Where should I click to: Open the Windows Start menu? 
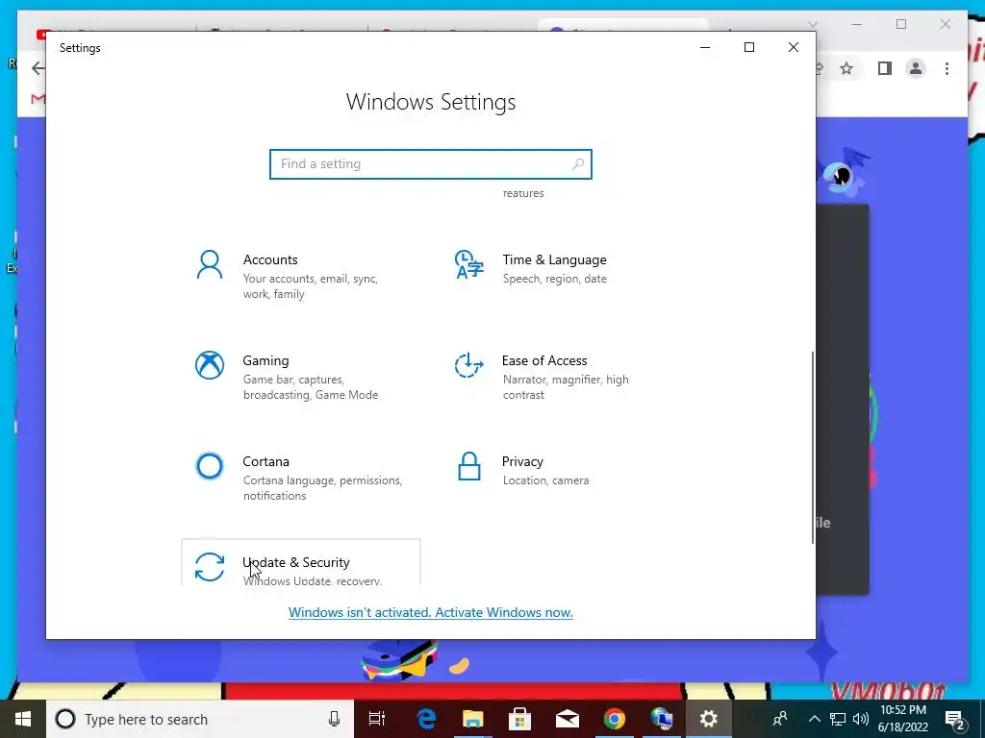coord(23,719)
